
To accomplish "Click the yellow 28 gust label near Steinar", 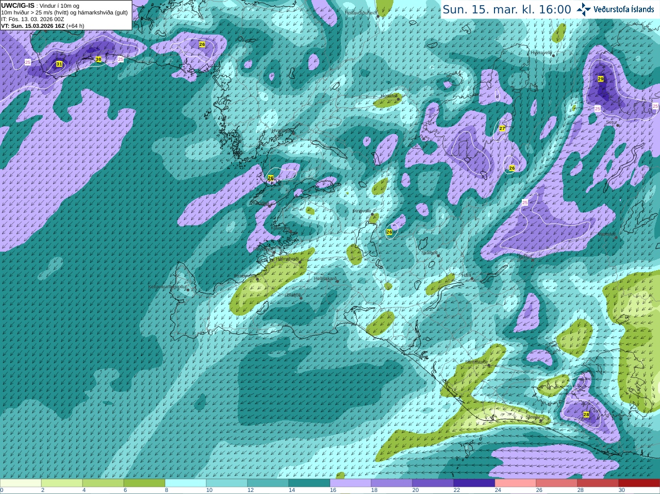I will tap(586, 415).
